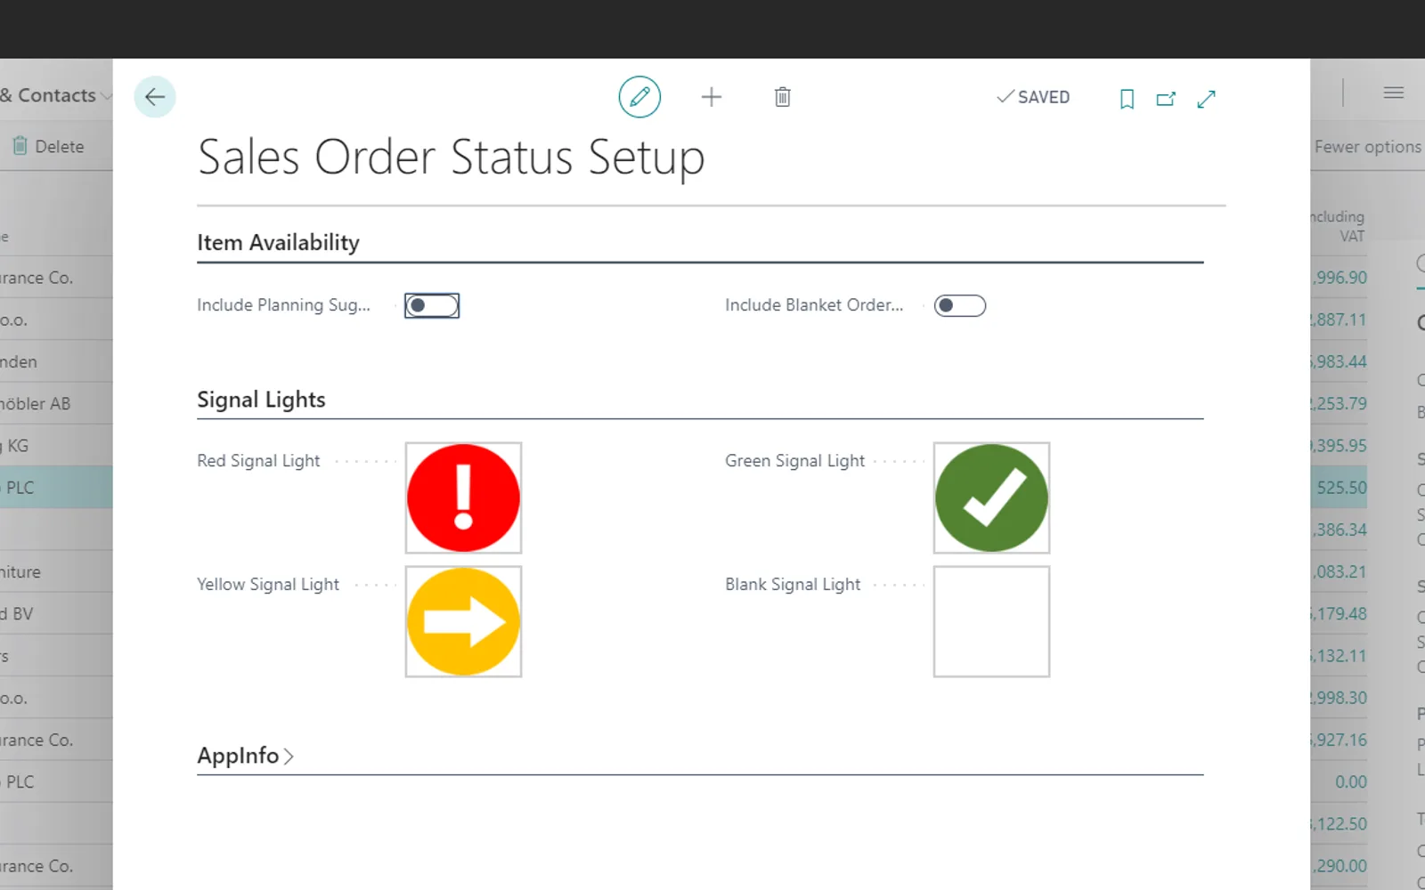Collapse the Item Availability section header

278,242
